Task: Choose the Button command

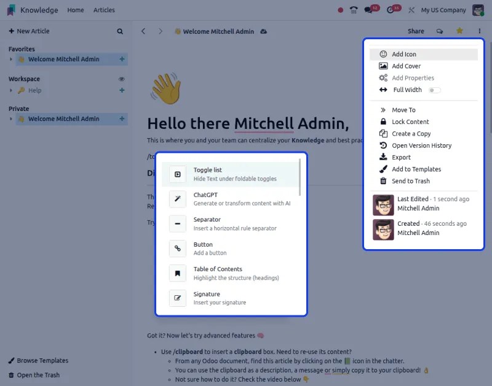Action: click(230, 249)
